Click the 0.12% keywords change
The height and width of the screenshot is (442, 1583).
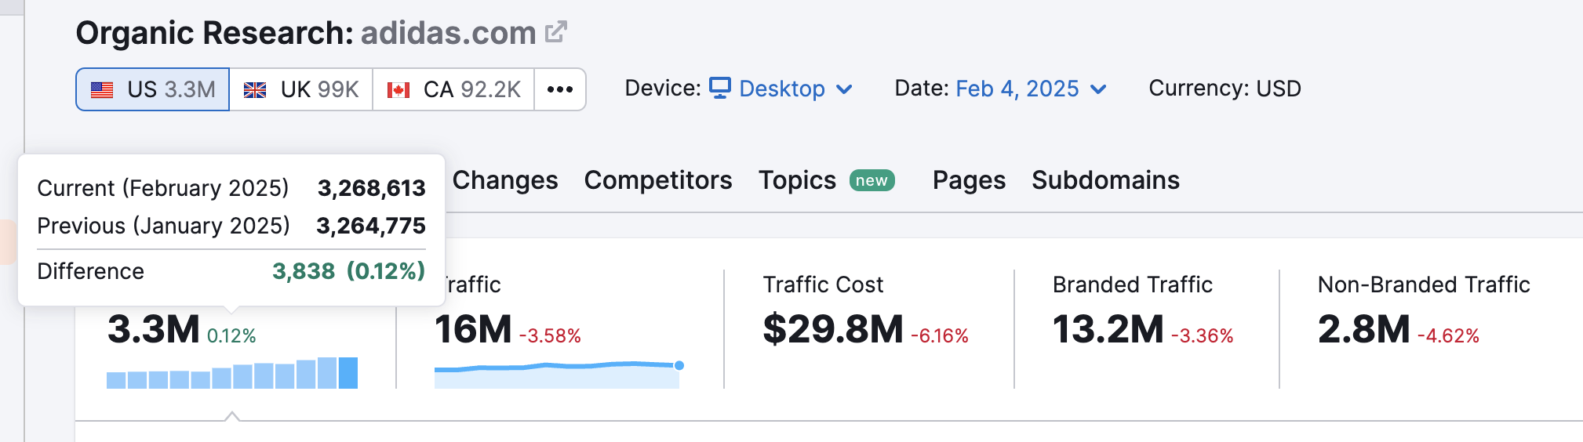(231, 336)
